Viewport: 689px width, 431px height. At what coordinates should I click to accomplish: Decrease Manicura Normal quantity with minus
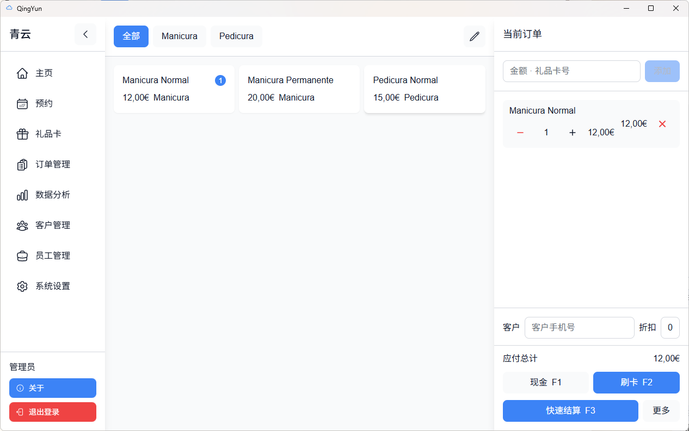(520, 133)
